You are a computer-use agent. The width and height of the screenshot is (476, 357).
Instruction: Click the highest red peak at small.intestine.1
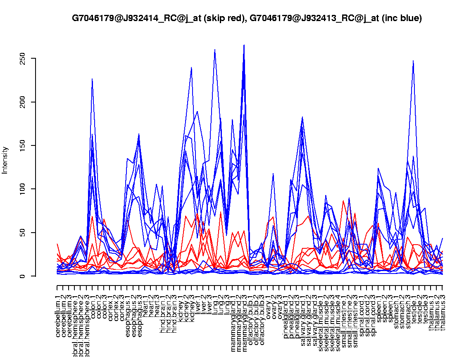pyautogui.click(x=343, y=201)
